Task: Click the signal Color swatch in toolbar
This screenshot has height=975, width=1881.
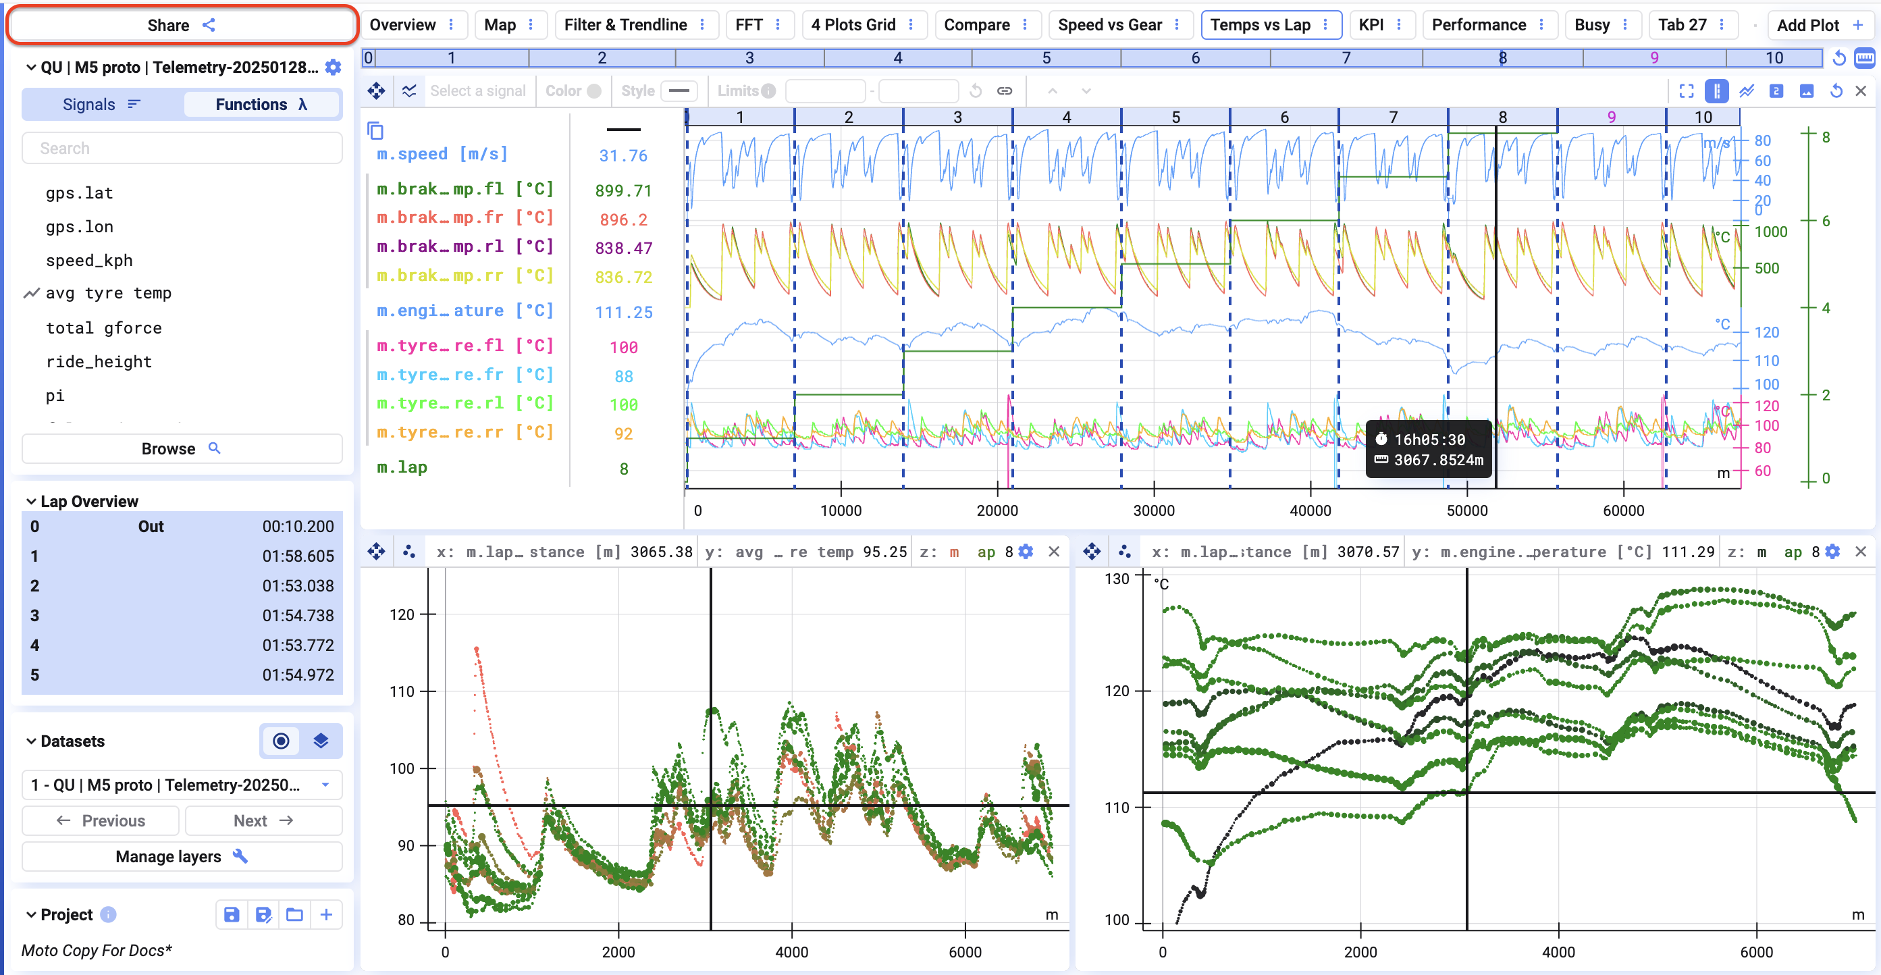Action: [594, 90]
